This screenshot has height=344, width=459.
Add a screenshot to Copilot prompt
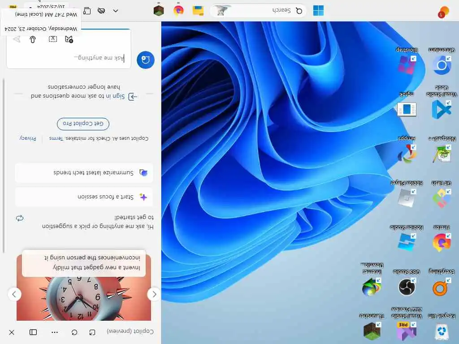pos(53,39)
